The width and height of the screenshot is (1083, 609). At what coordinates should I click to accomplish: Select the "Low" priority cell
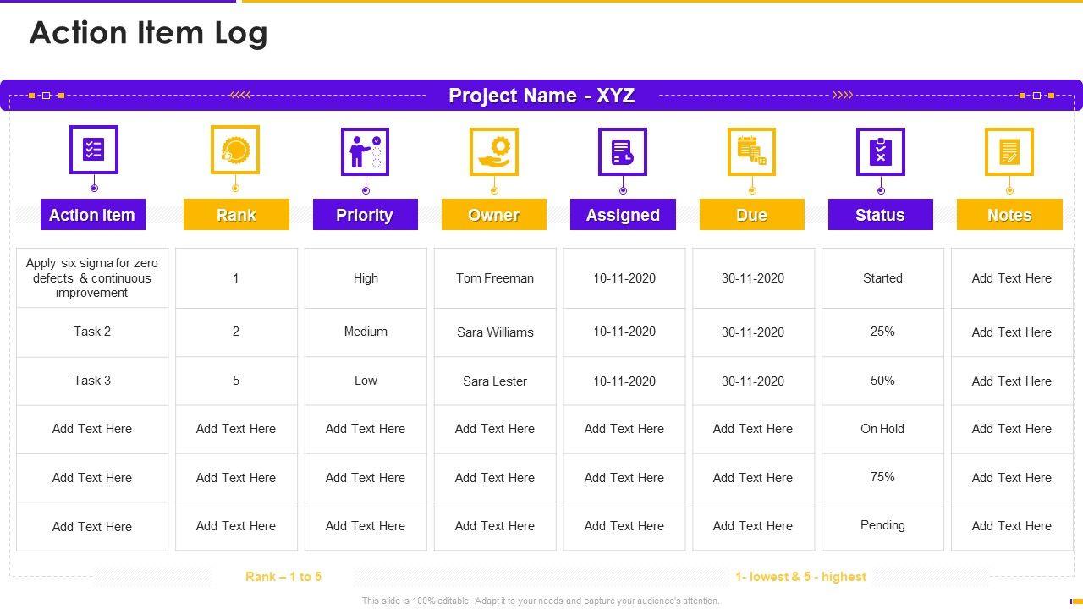(x=366, y=381)
